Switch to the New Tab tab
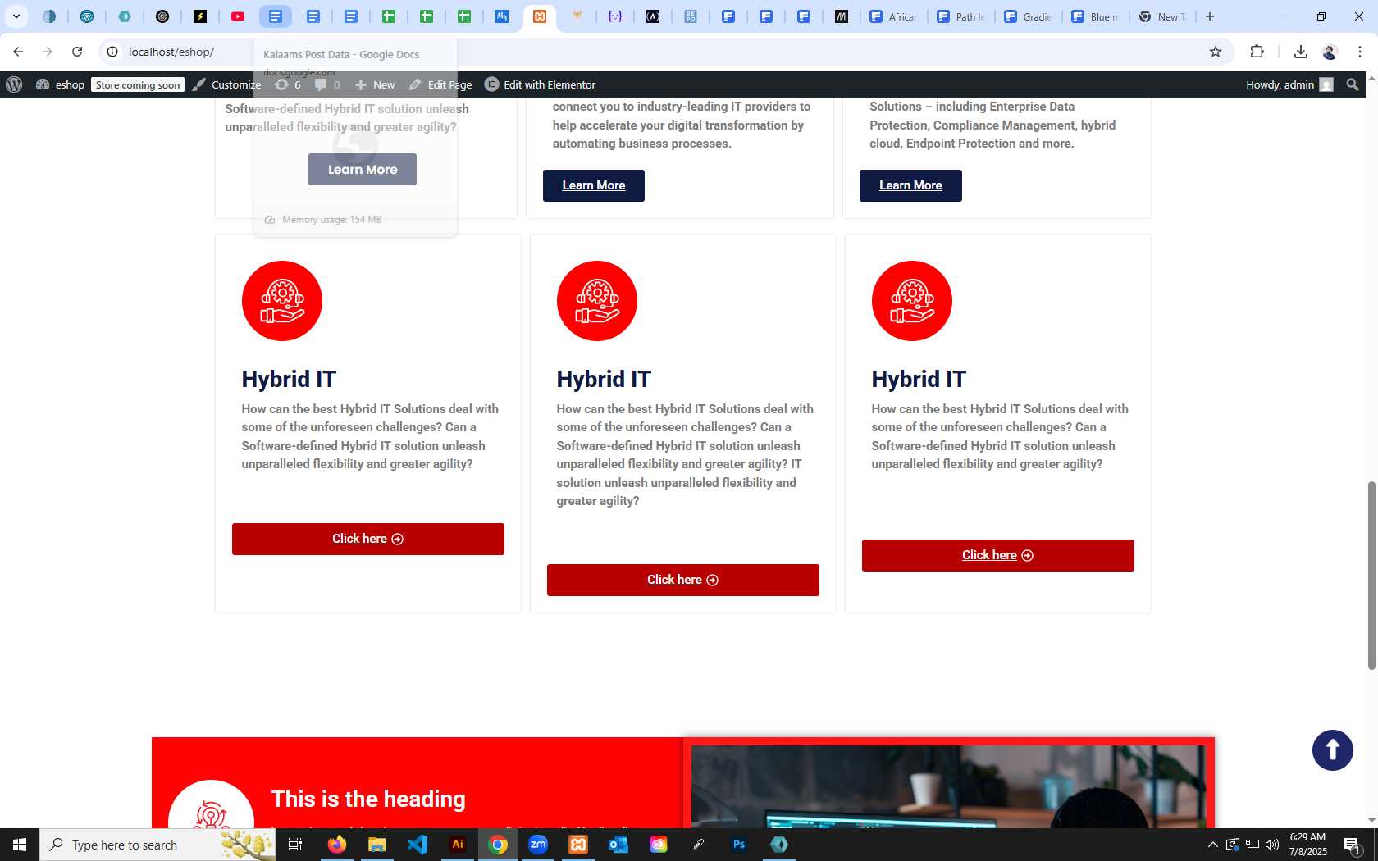The height and width of the screenshot is (861, 1378). click(x=1162, y=16)
